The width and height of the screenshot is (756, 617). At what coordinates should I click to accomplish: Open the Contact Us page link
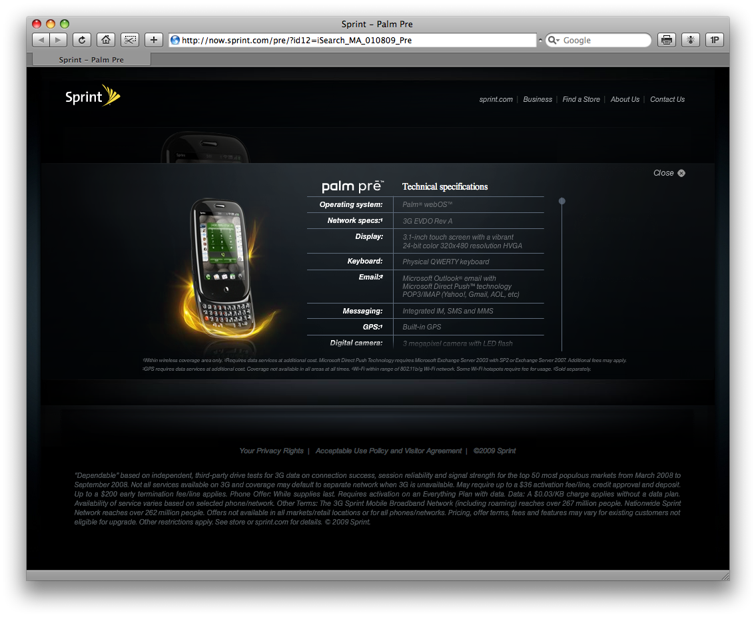click(x=667, y=99)
